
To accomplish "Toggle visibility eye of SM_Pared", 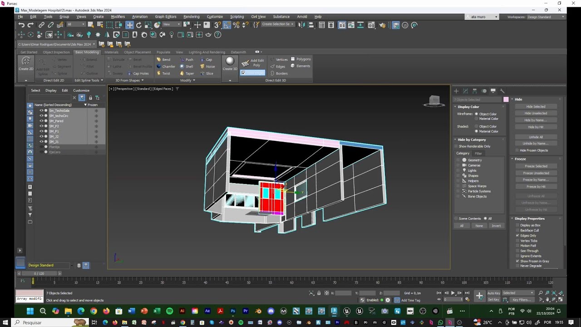I will tap(41, 121).
